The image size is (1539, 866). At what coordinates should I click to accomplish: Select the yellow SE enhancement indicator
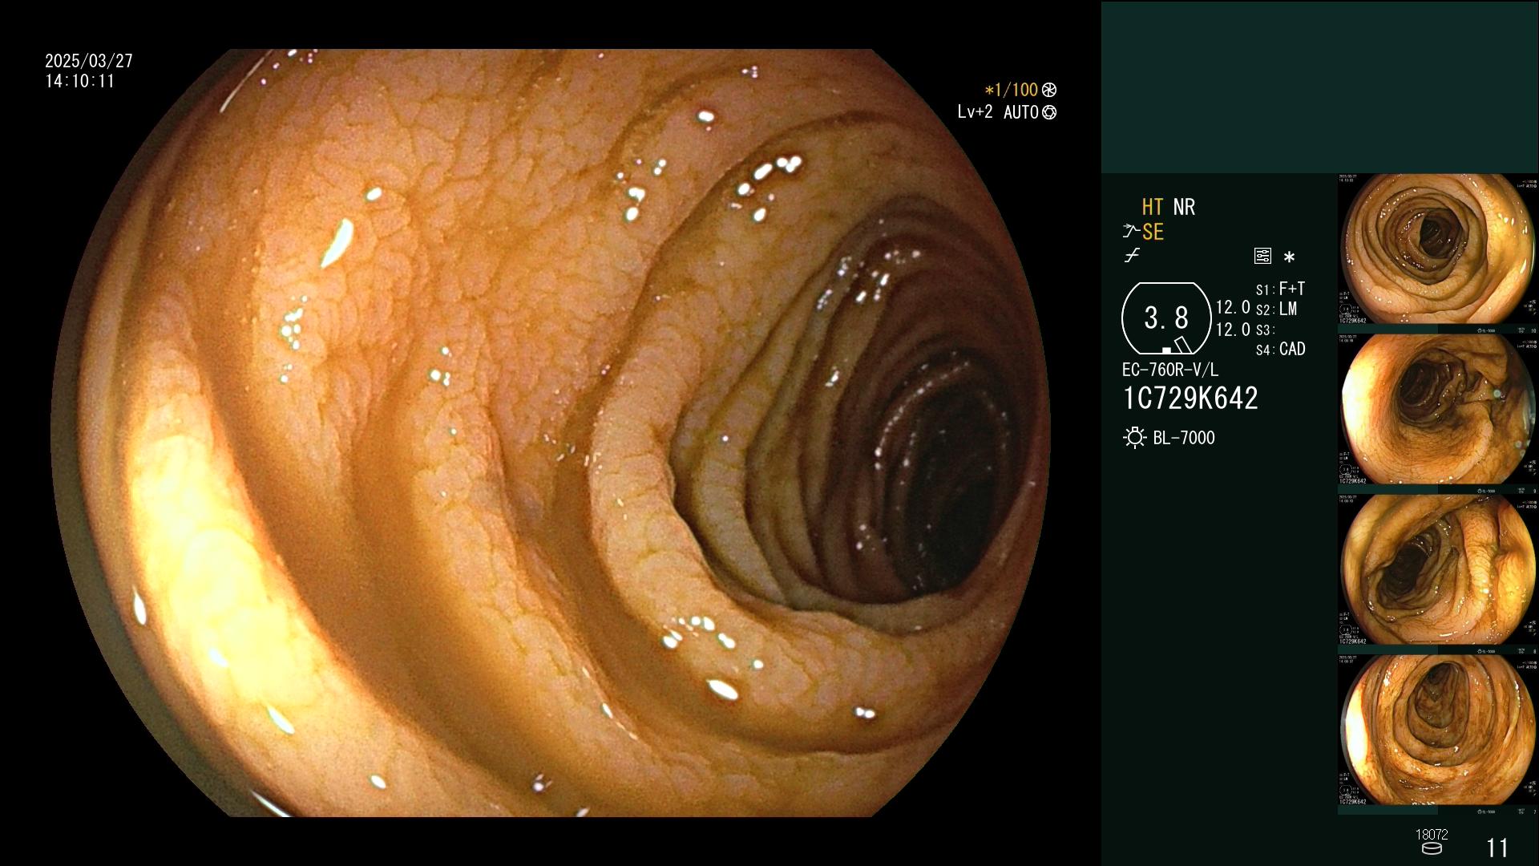[1153, 232]
